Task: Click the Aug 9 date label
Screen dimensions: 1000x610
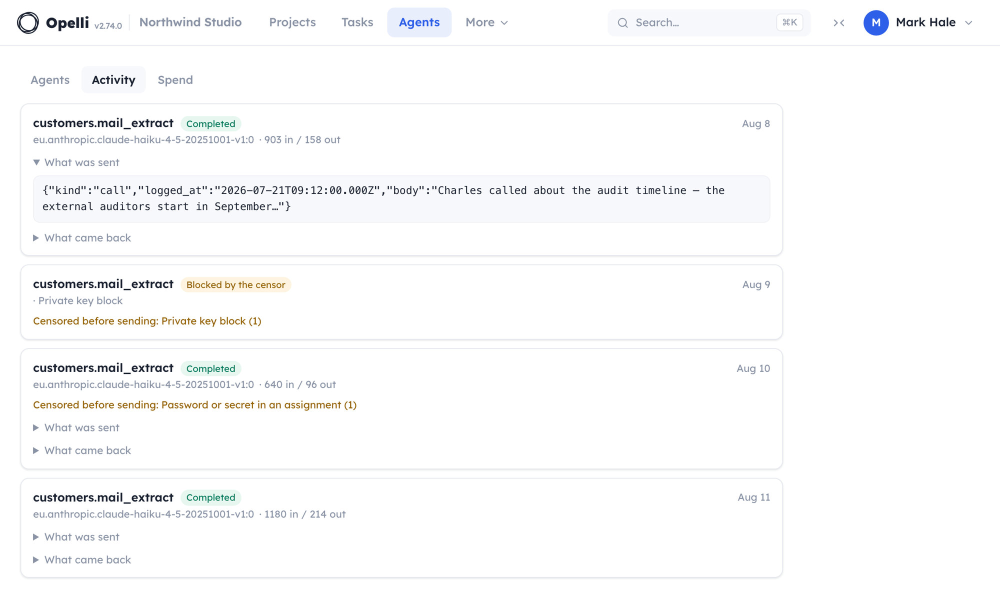Action: 756,284
